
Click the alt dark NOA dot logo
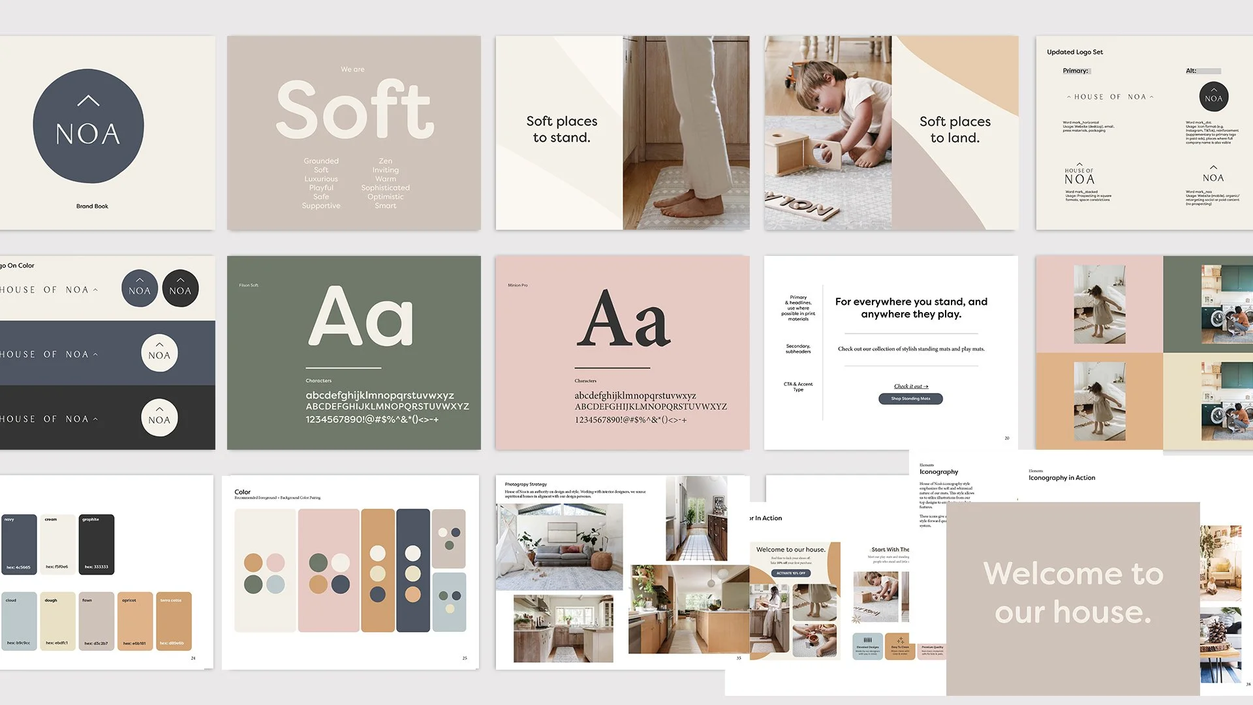tap(1213, 97)
